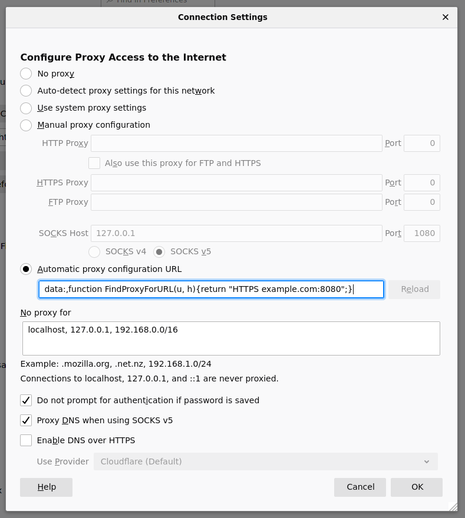
Task: Click the Reload button for proxy URL
Action: click(x=414, y=289)
